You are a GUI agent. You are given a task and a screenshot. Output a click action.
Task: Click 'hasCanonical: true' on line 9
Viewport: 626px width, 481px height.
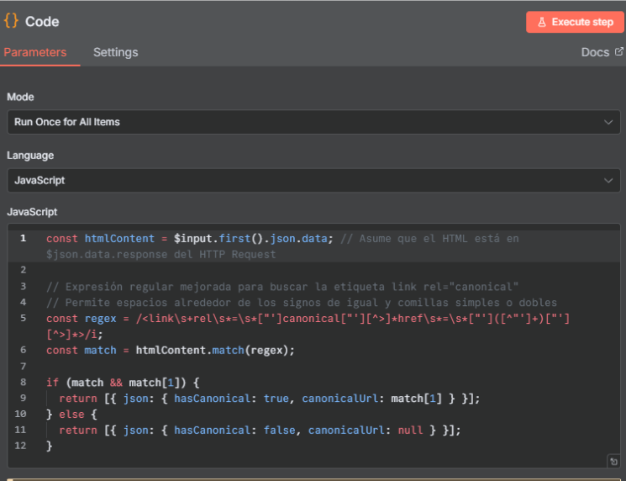click(x=232, y=399)
